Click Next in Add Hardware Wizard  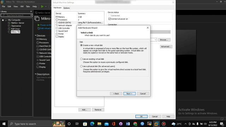point(130,93)
